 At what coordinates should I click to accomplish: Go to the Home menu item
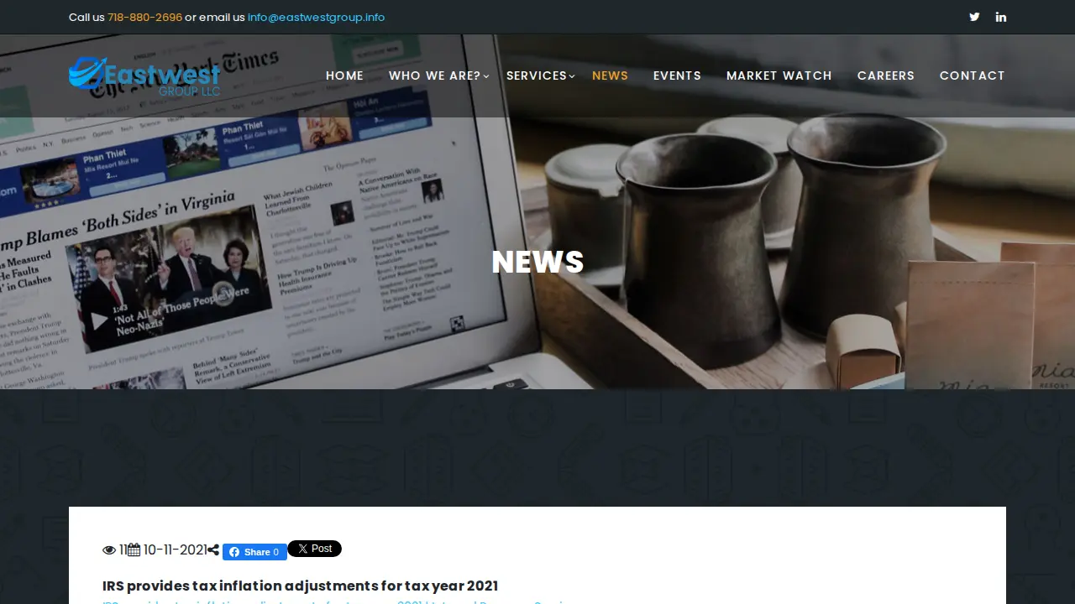coord(345,75)
